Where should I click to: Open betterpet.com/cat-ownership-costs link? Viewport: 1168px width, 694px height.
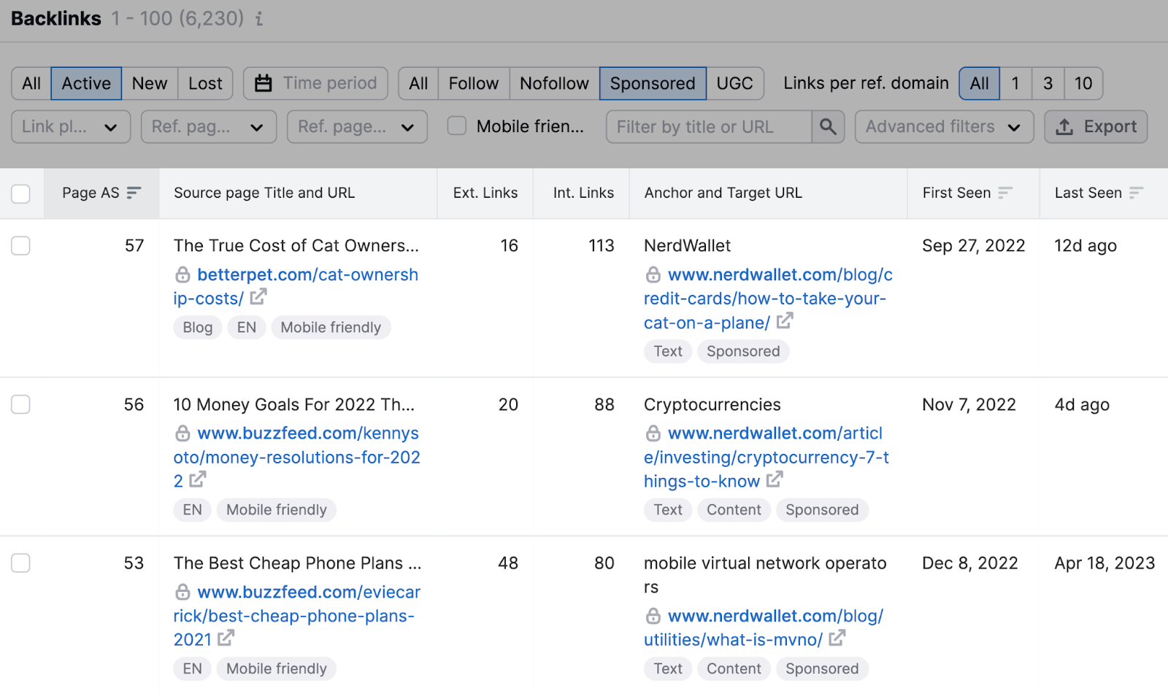coord(296,287)
